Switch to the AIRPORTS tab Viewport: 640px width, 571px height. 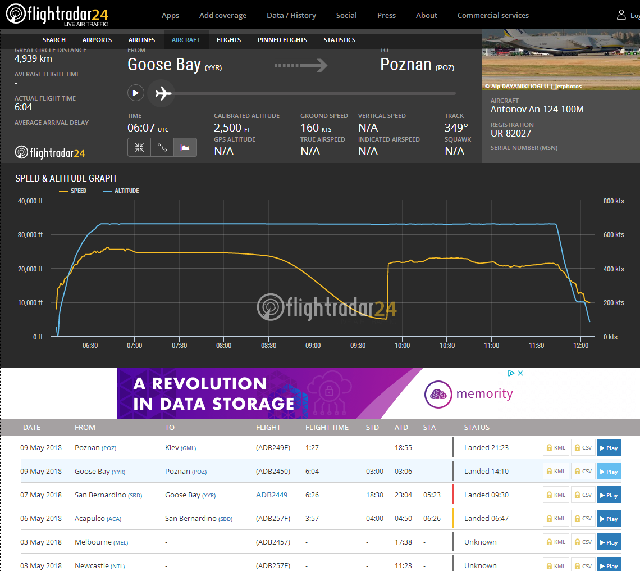[x=97, y=40]
